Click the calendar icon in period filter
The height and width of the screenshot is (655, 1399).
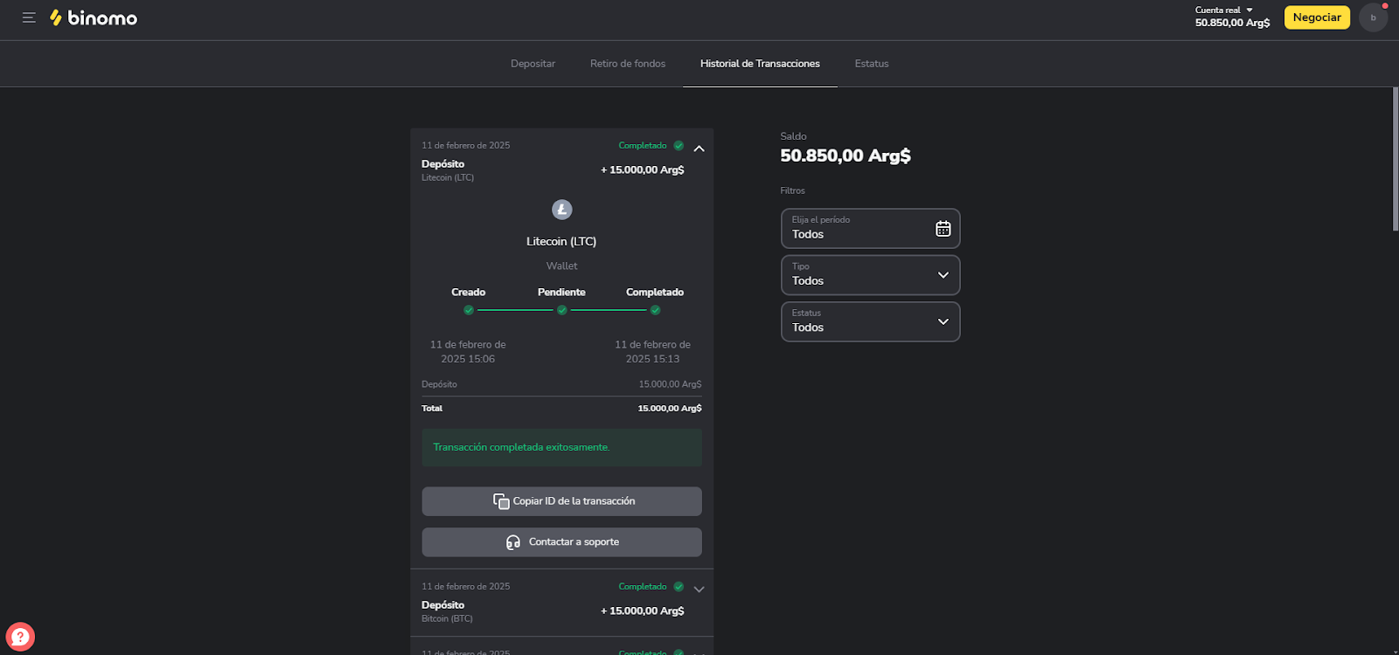[943, 229]
